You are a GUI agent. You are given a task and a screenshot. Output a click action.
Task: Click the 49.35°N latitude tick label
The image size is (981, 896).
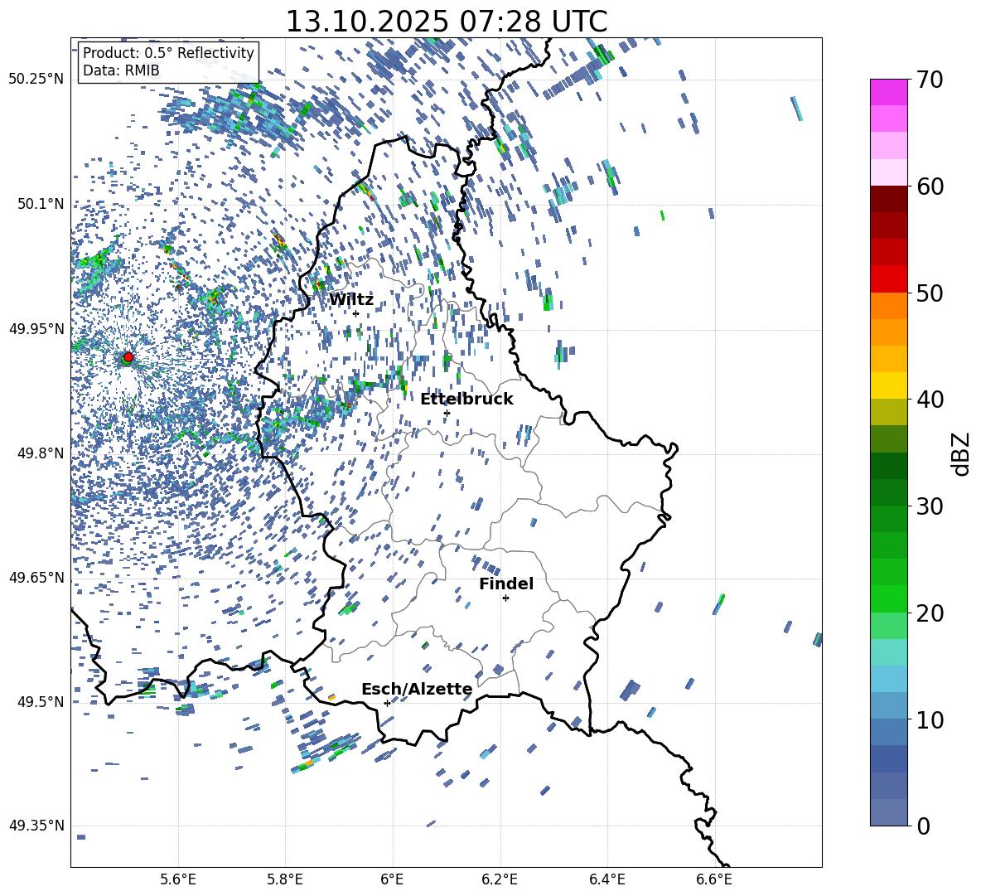point(36,826)
